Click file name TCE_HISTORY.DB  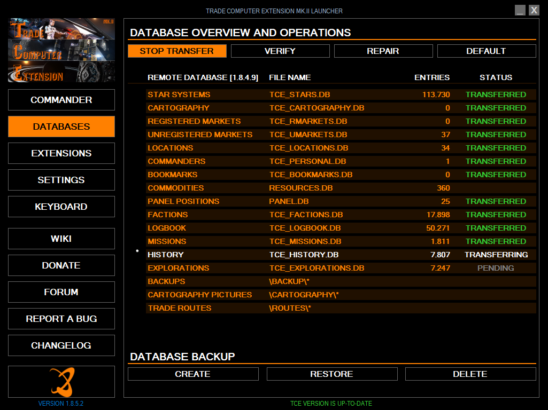click(x=304, y=255)
